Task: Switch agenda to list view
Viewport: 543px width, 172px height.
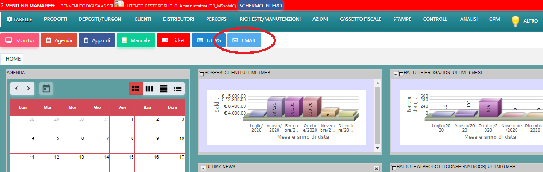Action: coord(177,88)
